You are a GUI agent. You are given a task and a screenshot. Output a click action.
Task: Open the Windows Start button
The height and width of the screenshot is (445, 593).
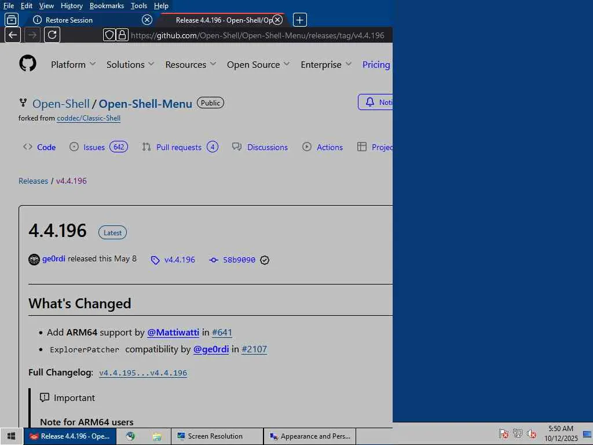(12, 436)
